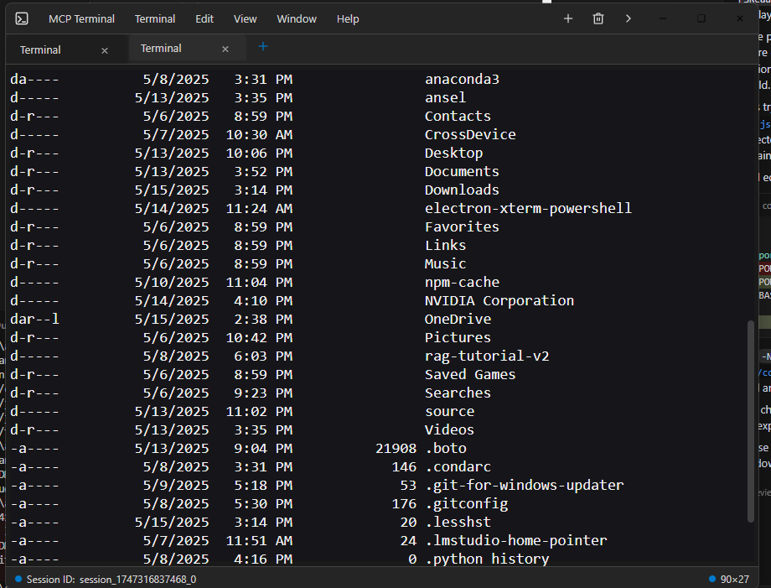
Task: Open the Edit menu
Action: point(203,18)
